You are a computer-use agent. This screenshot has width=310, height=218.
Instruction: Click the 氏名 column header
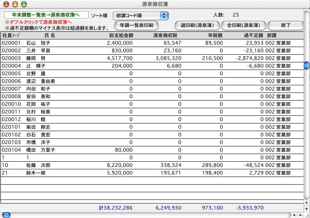pyautogui.click(x=50, y=35)
